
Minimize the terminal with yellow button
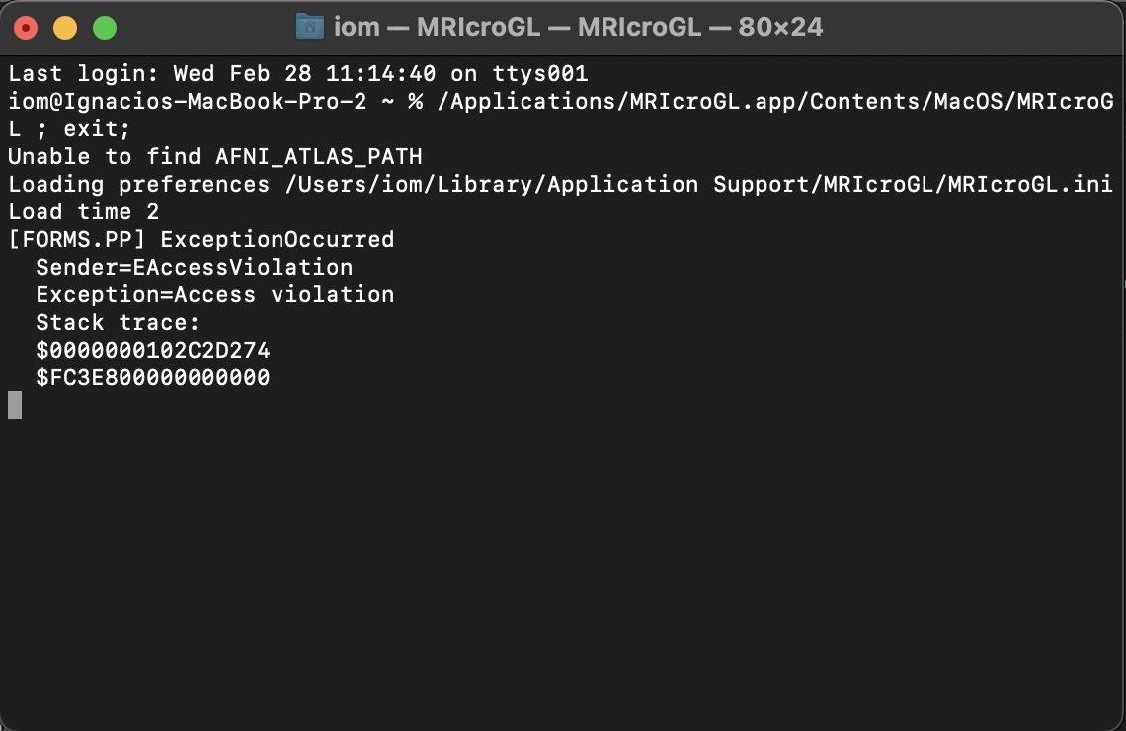65,28
